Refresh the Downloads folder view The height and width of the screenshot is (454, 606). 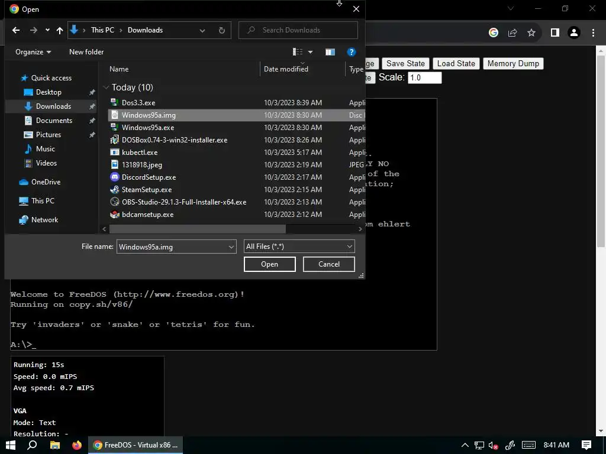[x=222, y=30]
